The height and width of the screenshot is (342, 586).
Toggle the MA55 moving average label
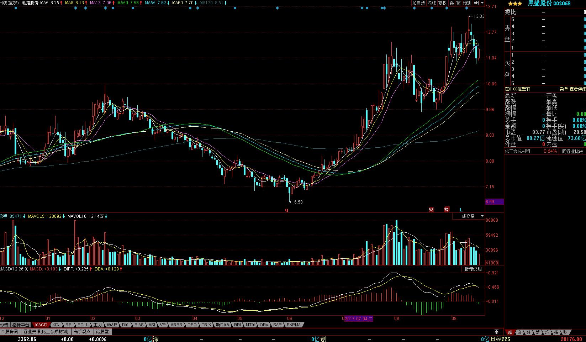[157, 3]
